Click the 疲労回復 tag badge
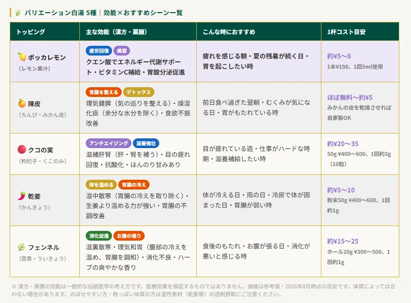The image size is (411, 303). coord(99,51)
